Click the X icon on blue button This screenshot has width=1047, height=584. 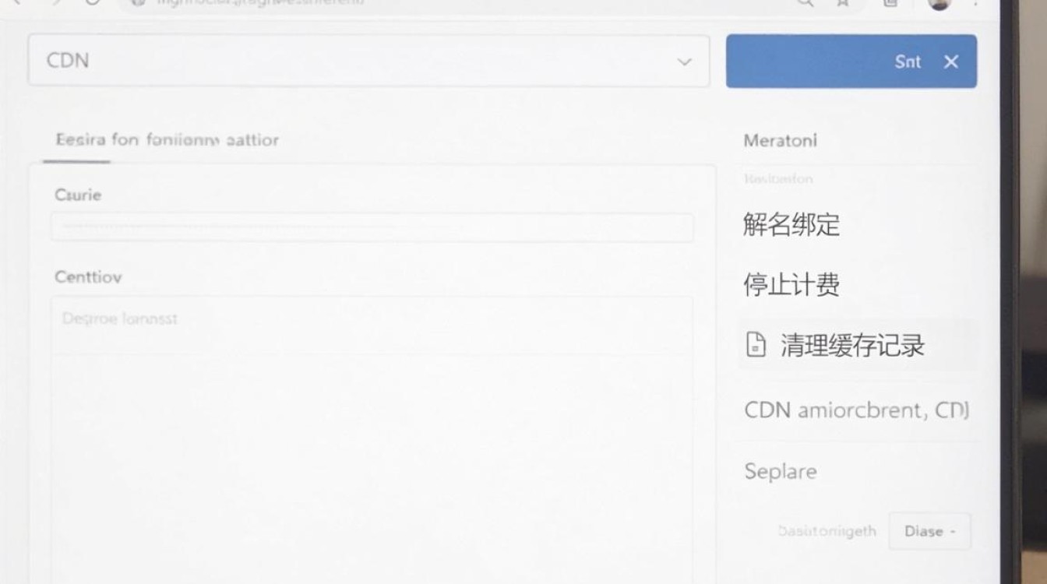(x=951, y=62)
